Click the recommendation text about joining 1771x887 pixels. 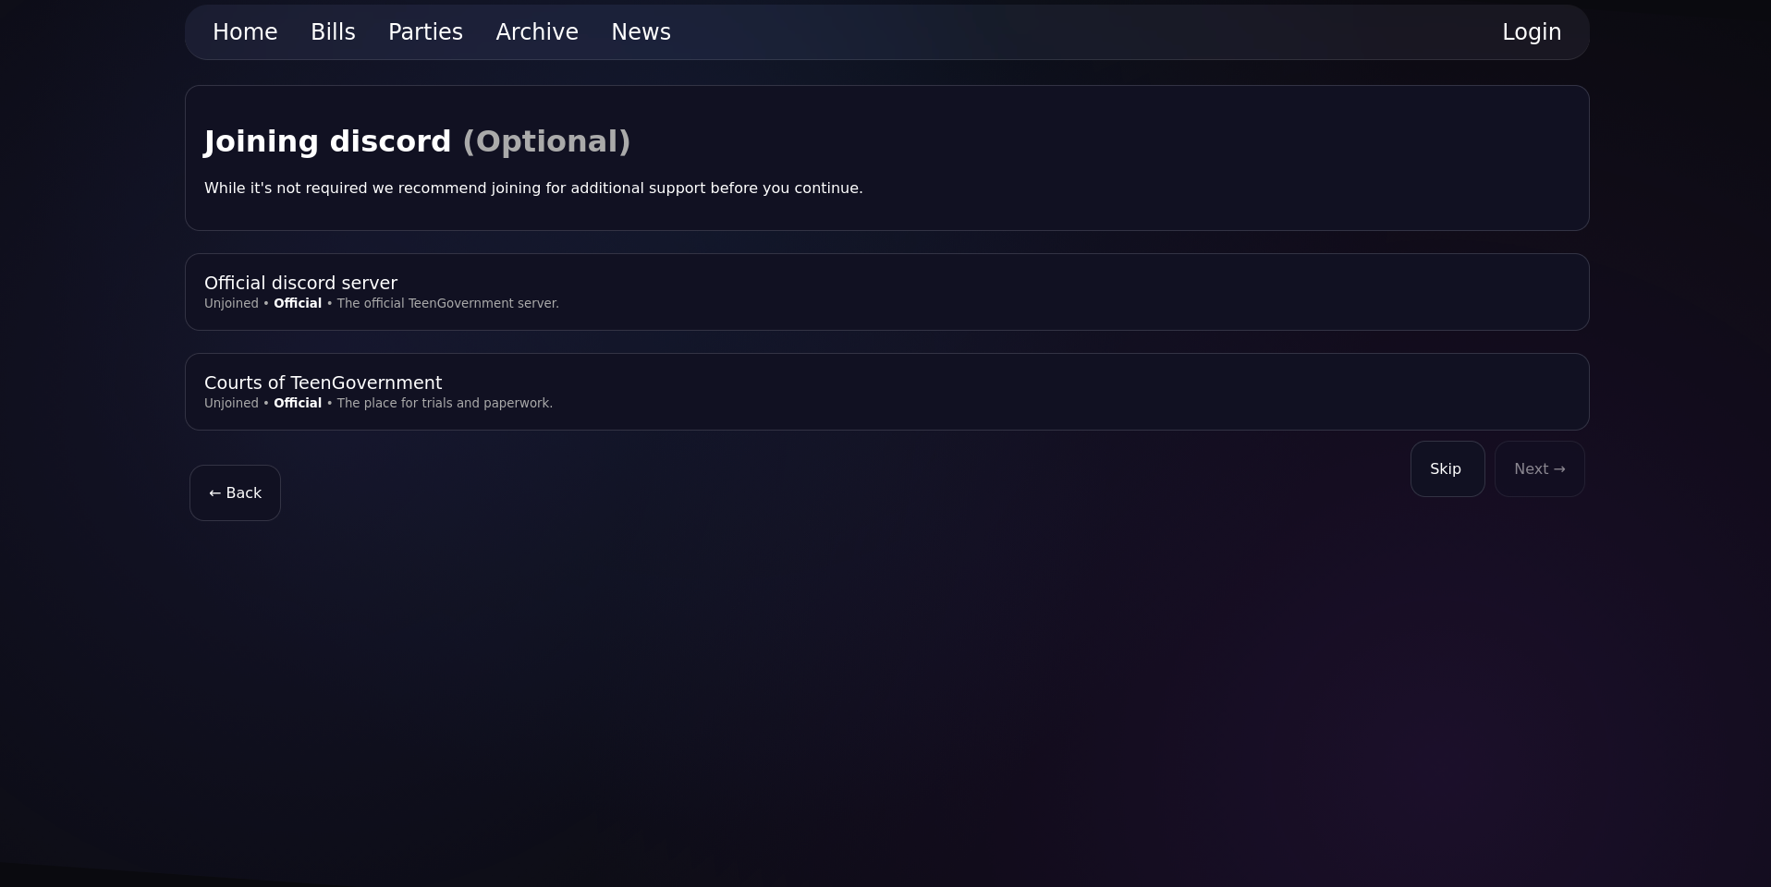tap(533, 188)
